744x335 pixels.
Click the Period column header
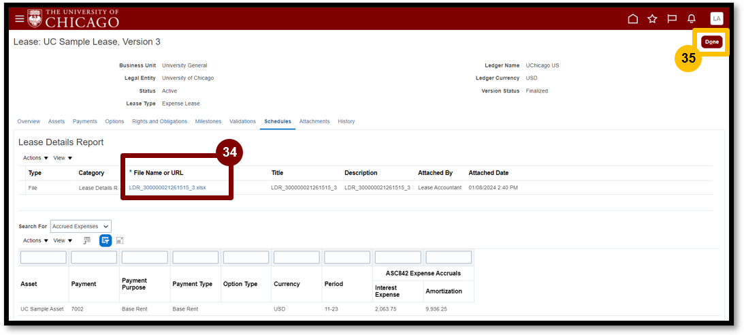(332, 284)
